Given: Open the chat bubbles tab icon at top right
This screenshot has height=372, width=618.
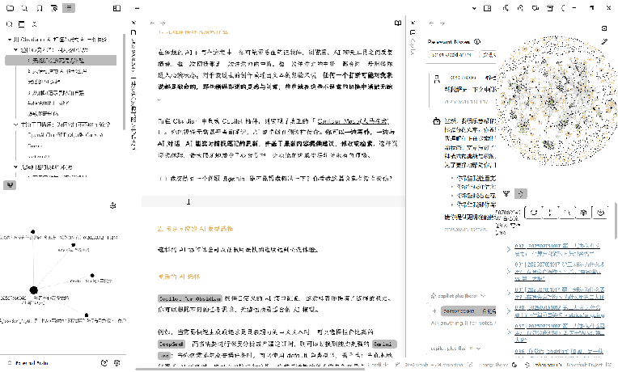Looking at the screenshot, I should point(535,8).
